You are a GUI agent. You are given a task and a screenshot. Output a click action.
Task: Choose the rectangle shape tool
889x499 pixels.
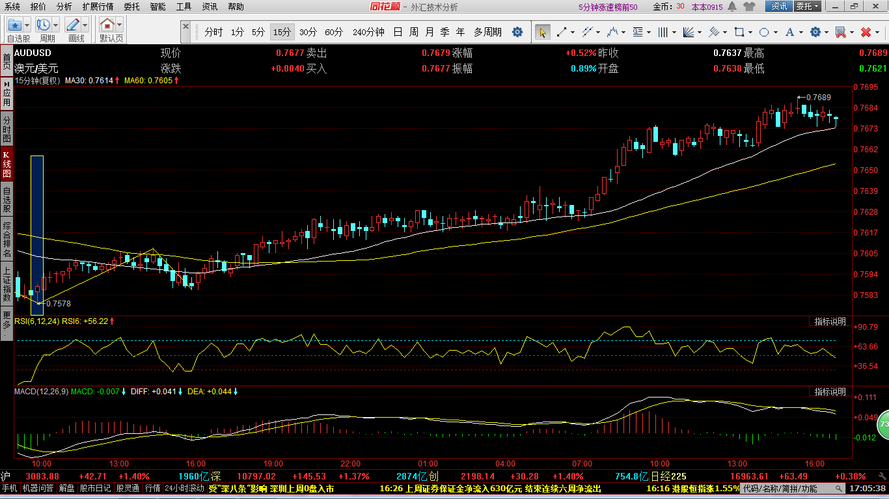pyautogui.click(x=739, y=32)
